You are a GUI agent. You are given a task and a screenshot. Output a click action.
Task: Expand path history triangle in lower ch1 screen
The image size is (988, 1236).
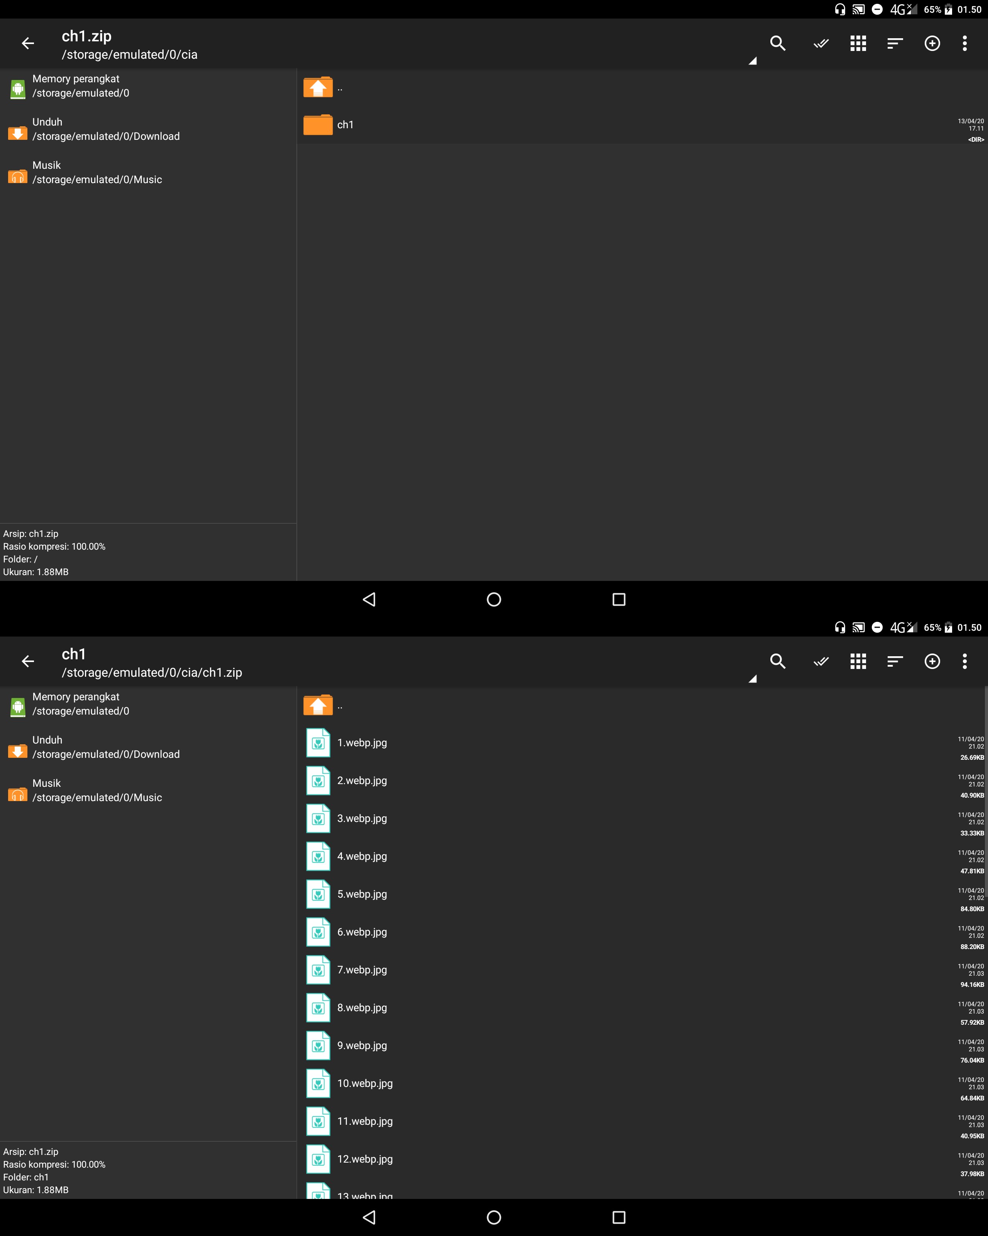tap(753, 679)
